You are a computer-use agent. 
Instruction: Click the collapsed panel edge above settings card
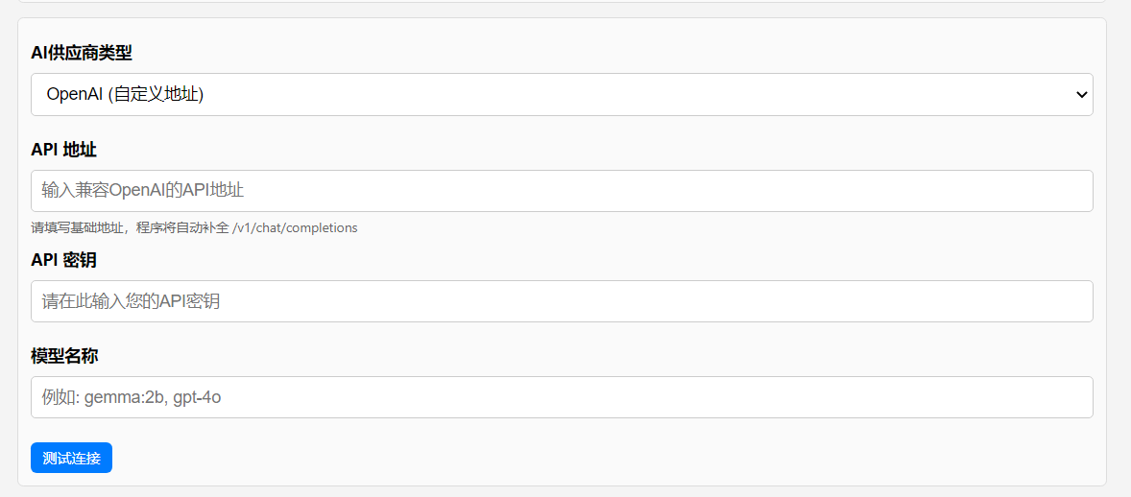[562, 2]
